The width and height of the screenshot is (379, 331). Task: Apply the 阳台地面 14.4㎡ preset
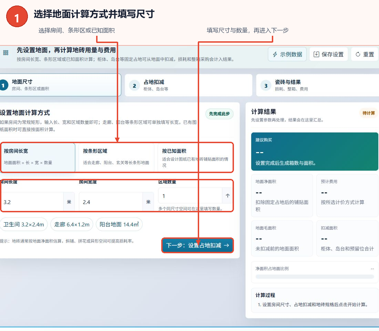pos(119,224)
